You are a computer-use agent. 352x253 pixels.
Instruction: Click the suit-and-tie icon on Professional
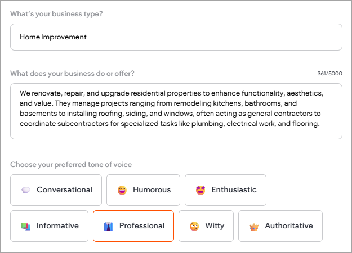(x=109, y=226)
